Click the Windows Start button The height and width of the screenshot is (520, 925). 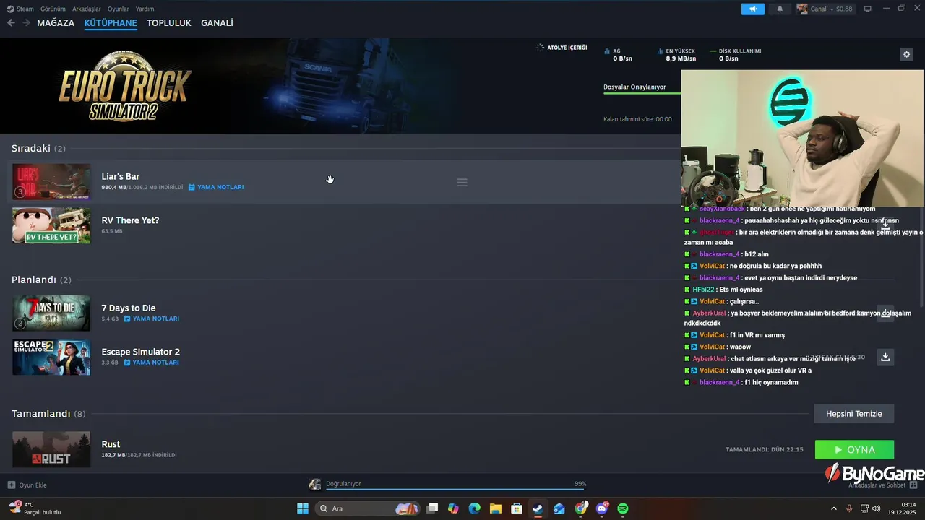click(x=303, y=508)
